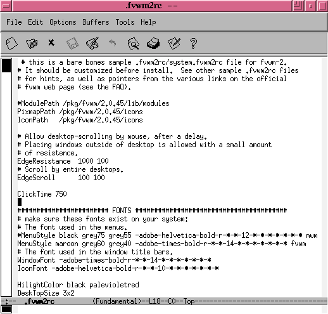The height and width of the screenshot is (314, 328).
Task: Open the Help menu
Action: (148, 22)
